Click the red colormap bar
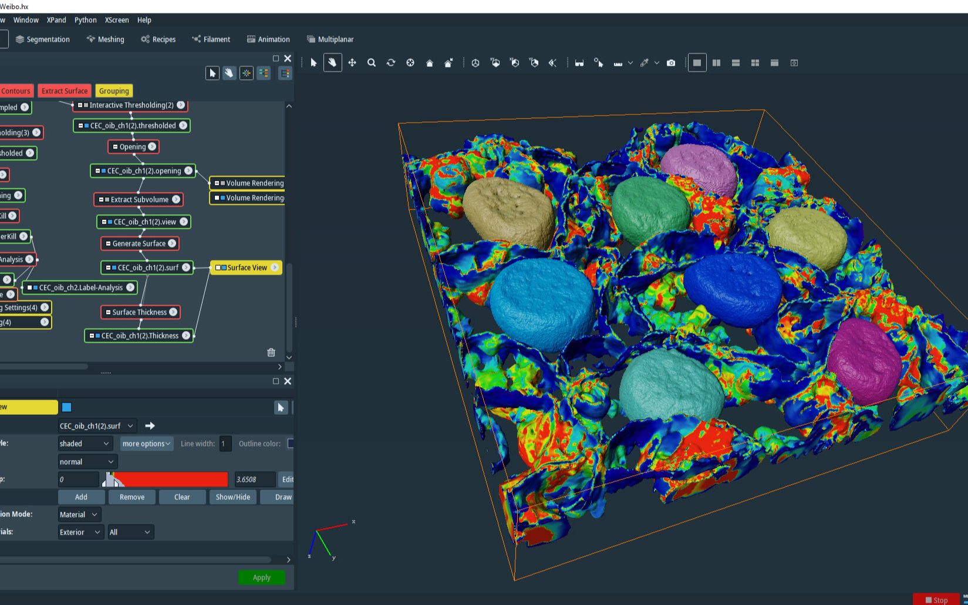This screenshot has width=968, height=605. point(170,479)
